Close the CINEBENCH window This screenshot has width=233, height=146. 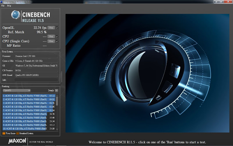tap(228, 2)
